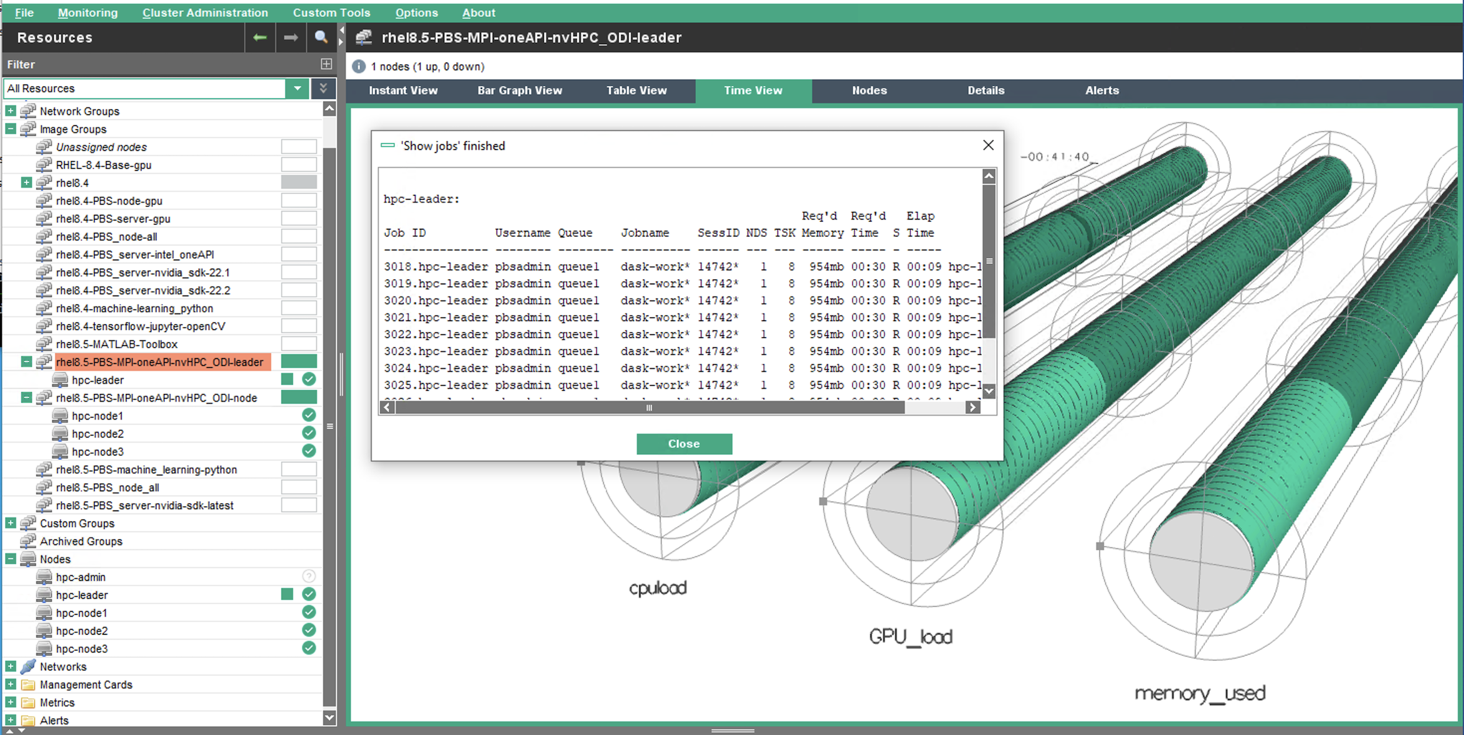This screenshot has width=1464, height=735.
Task: Open the Cluster Administration menu
Action: 205,12
